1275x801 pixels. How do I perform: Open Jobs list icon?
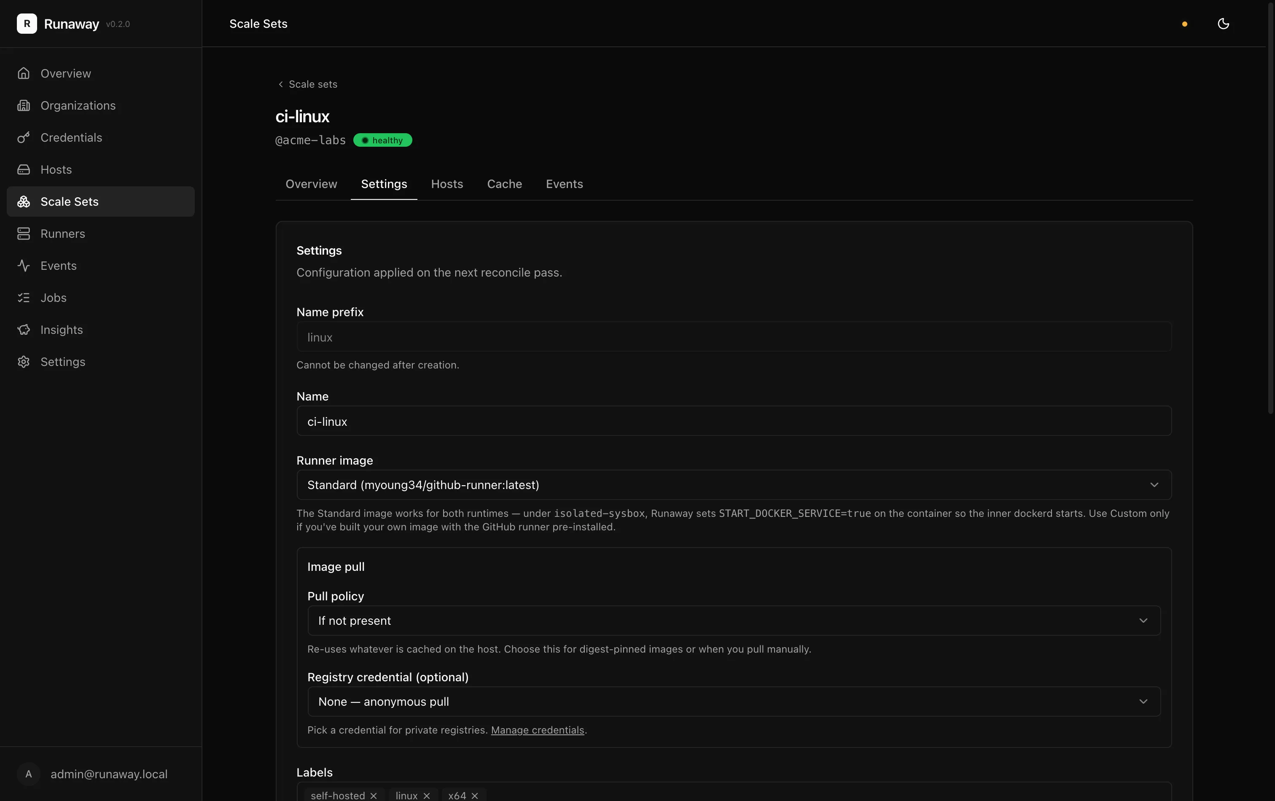(23, 298)
